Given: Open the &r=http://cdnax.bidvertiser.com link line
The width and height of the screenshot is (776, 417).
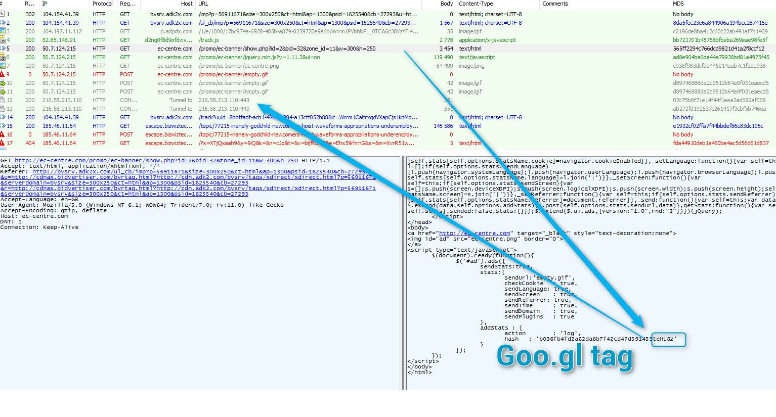Looking at the screenshot, I should (x=188, y=188).
